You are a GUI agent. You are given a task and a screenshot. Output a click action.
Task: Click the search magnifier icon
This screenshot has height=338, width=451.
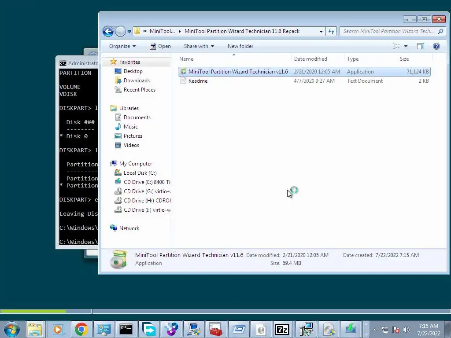(440, 31)
